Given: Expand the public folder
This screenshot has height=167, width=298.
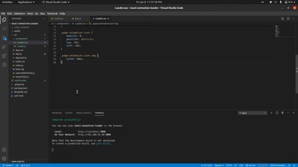Looking at the screenshot, I should pyautogui.click(x=17, y=31).
